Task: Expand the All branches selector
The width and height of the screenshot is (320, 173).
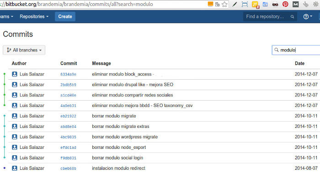Action: click(24, 50)
